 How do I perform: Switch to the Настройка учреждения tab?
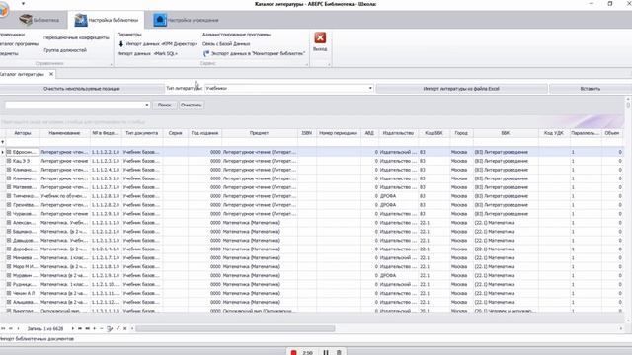point(187,20)
